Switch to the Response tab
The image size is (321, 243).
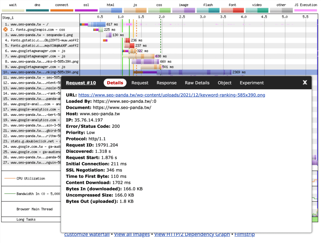(166, 83)
